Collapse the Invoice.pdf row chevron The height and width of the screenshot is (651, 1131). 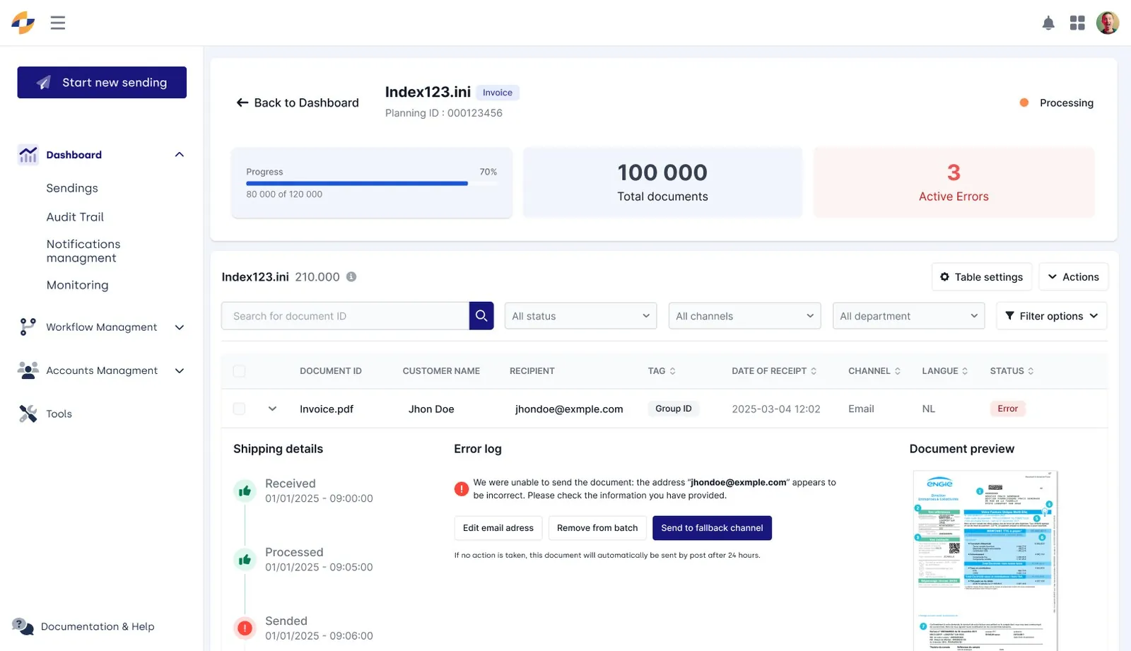pos(272,409)
